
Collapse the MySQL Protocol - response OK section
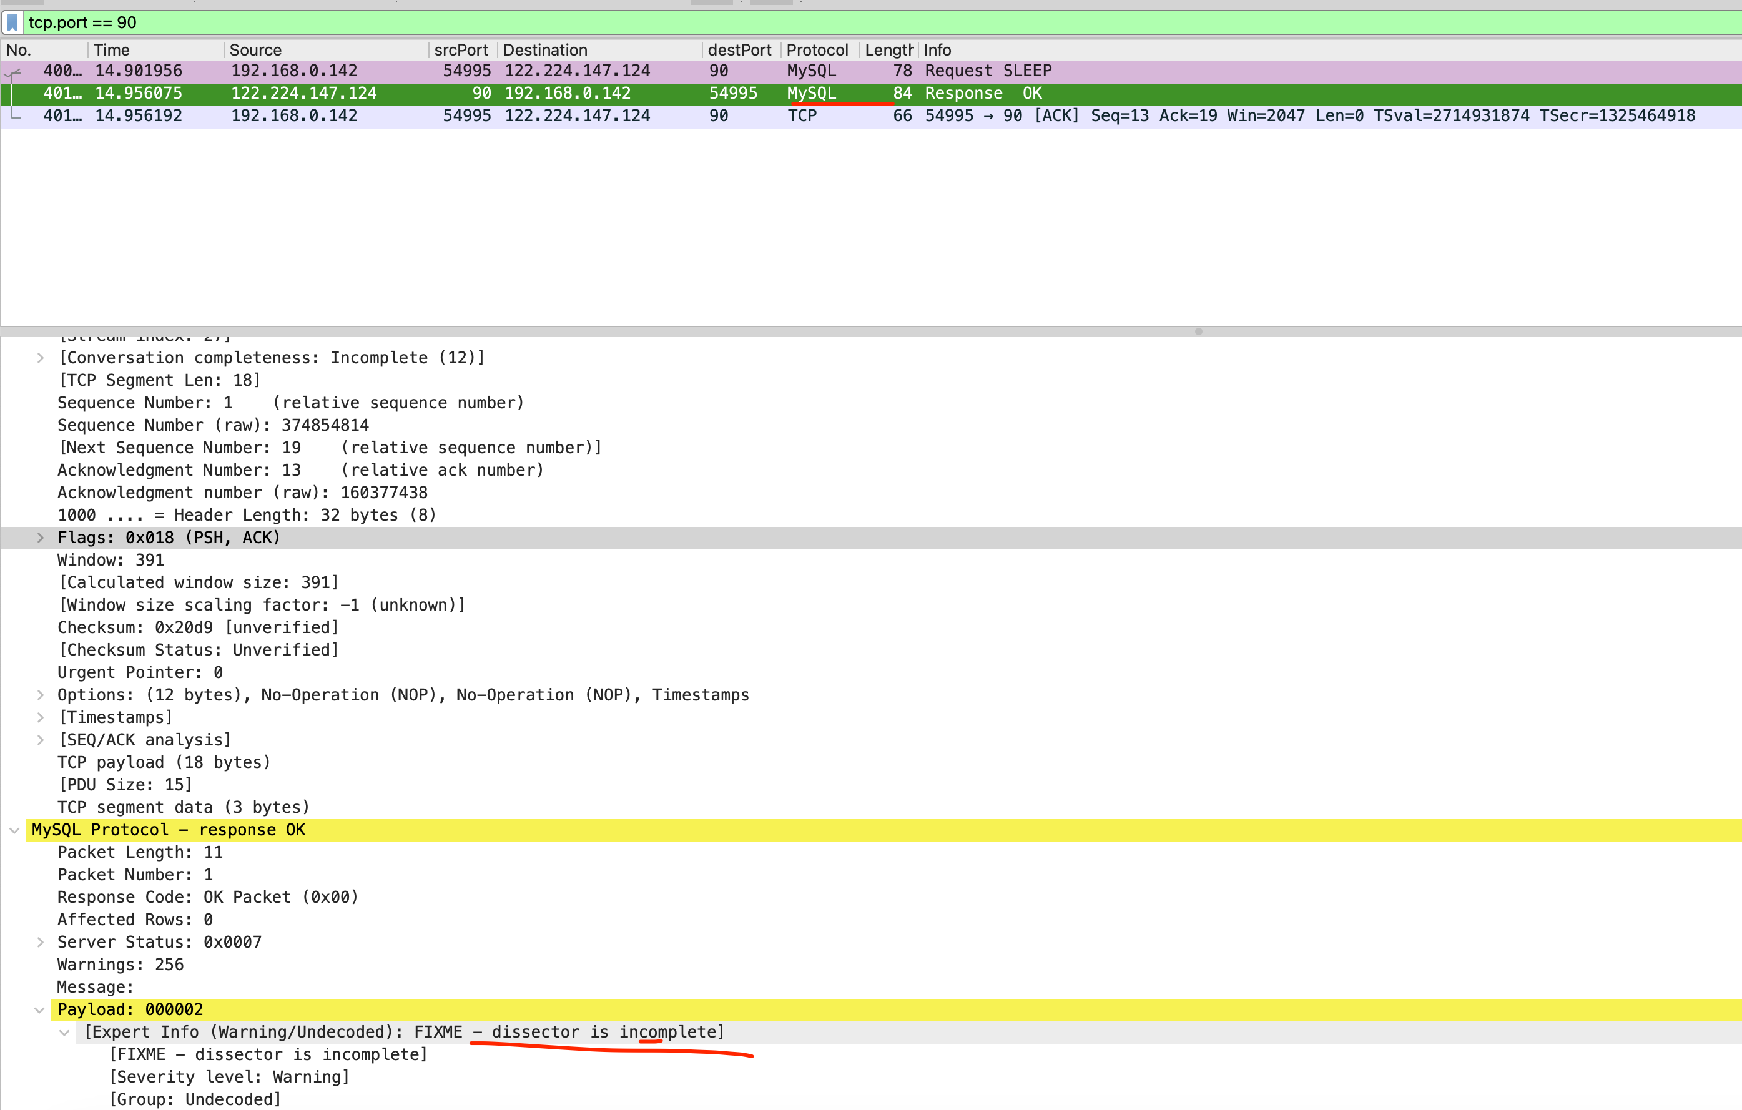click(x=14, y=830)
